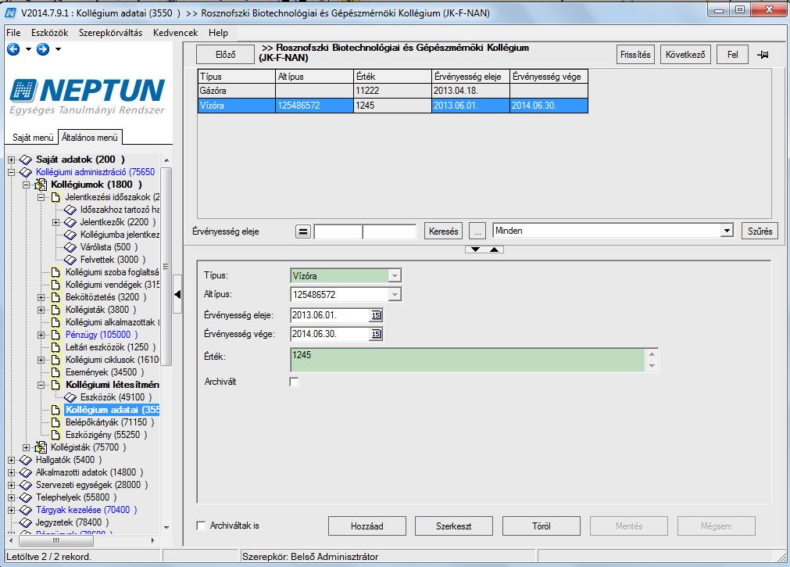Click the Kollégiumok tree node icon
This screenshot has height=567, width=790.
coord(41,185)
